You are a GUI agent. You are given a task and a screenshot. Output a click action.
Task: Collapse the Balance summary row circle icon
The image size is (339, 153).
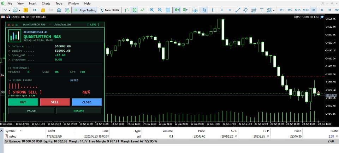[x=6, y=141]
